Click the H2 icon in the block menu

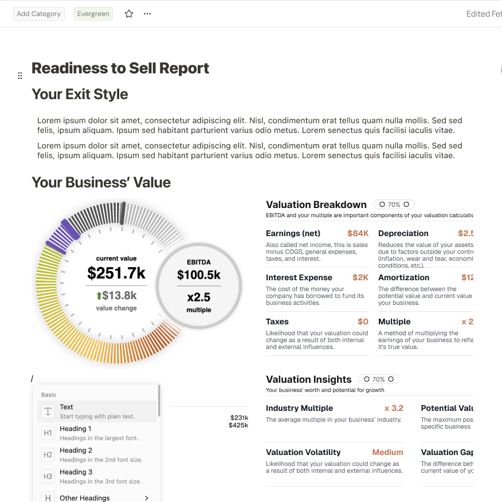click(x=48, y=453)
